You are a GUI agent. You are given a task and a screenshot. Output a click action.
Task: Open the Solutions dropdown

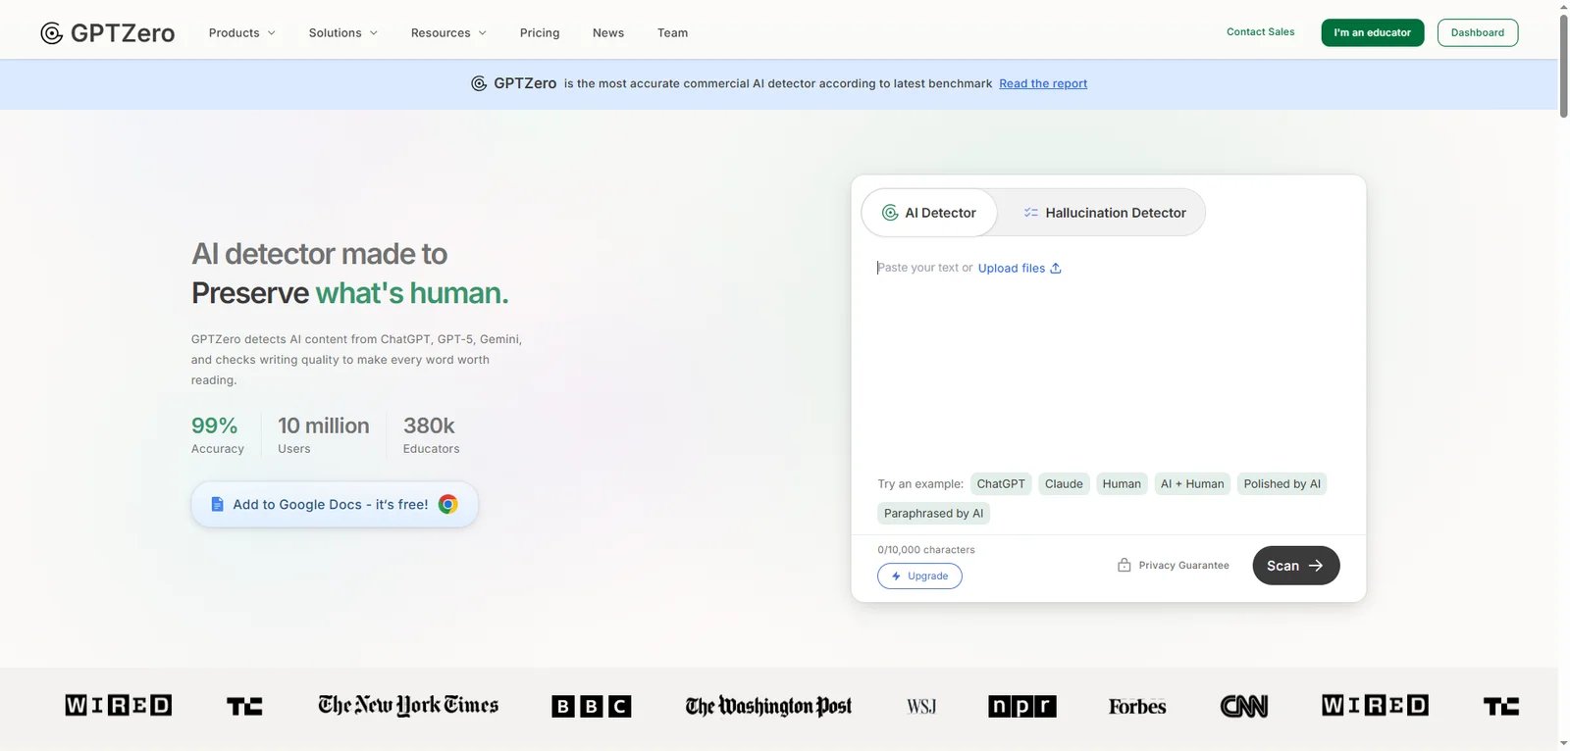click(342, 33)
